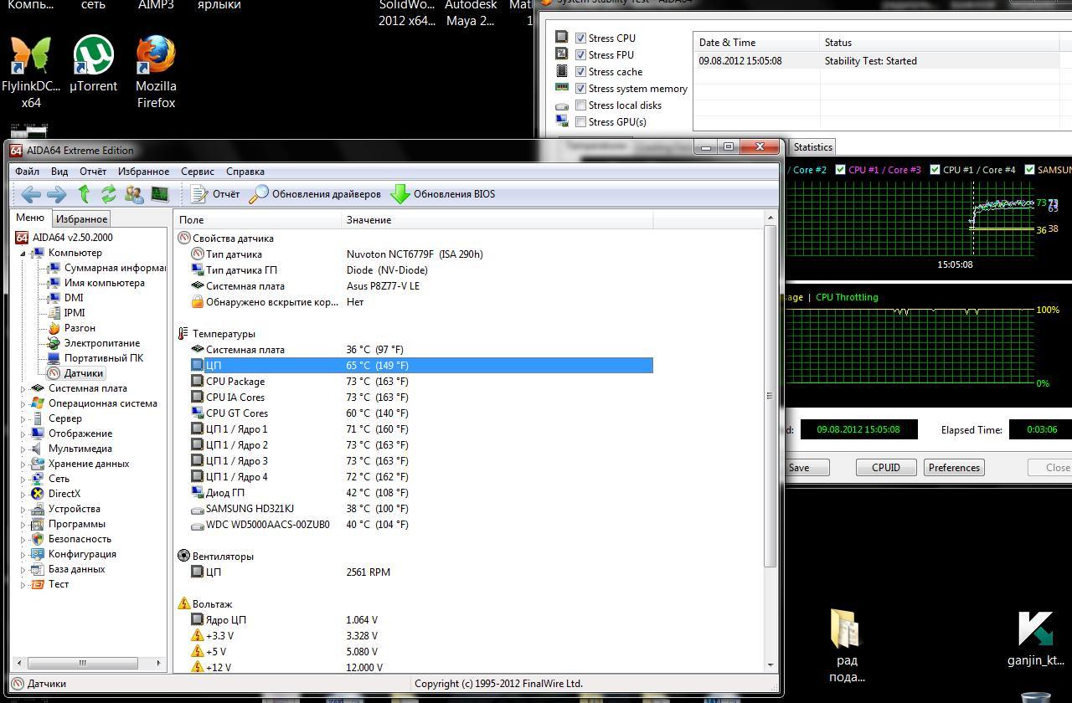Click the Обновления BIOS green download arrow

pos(400,194)
